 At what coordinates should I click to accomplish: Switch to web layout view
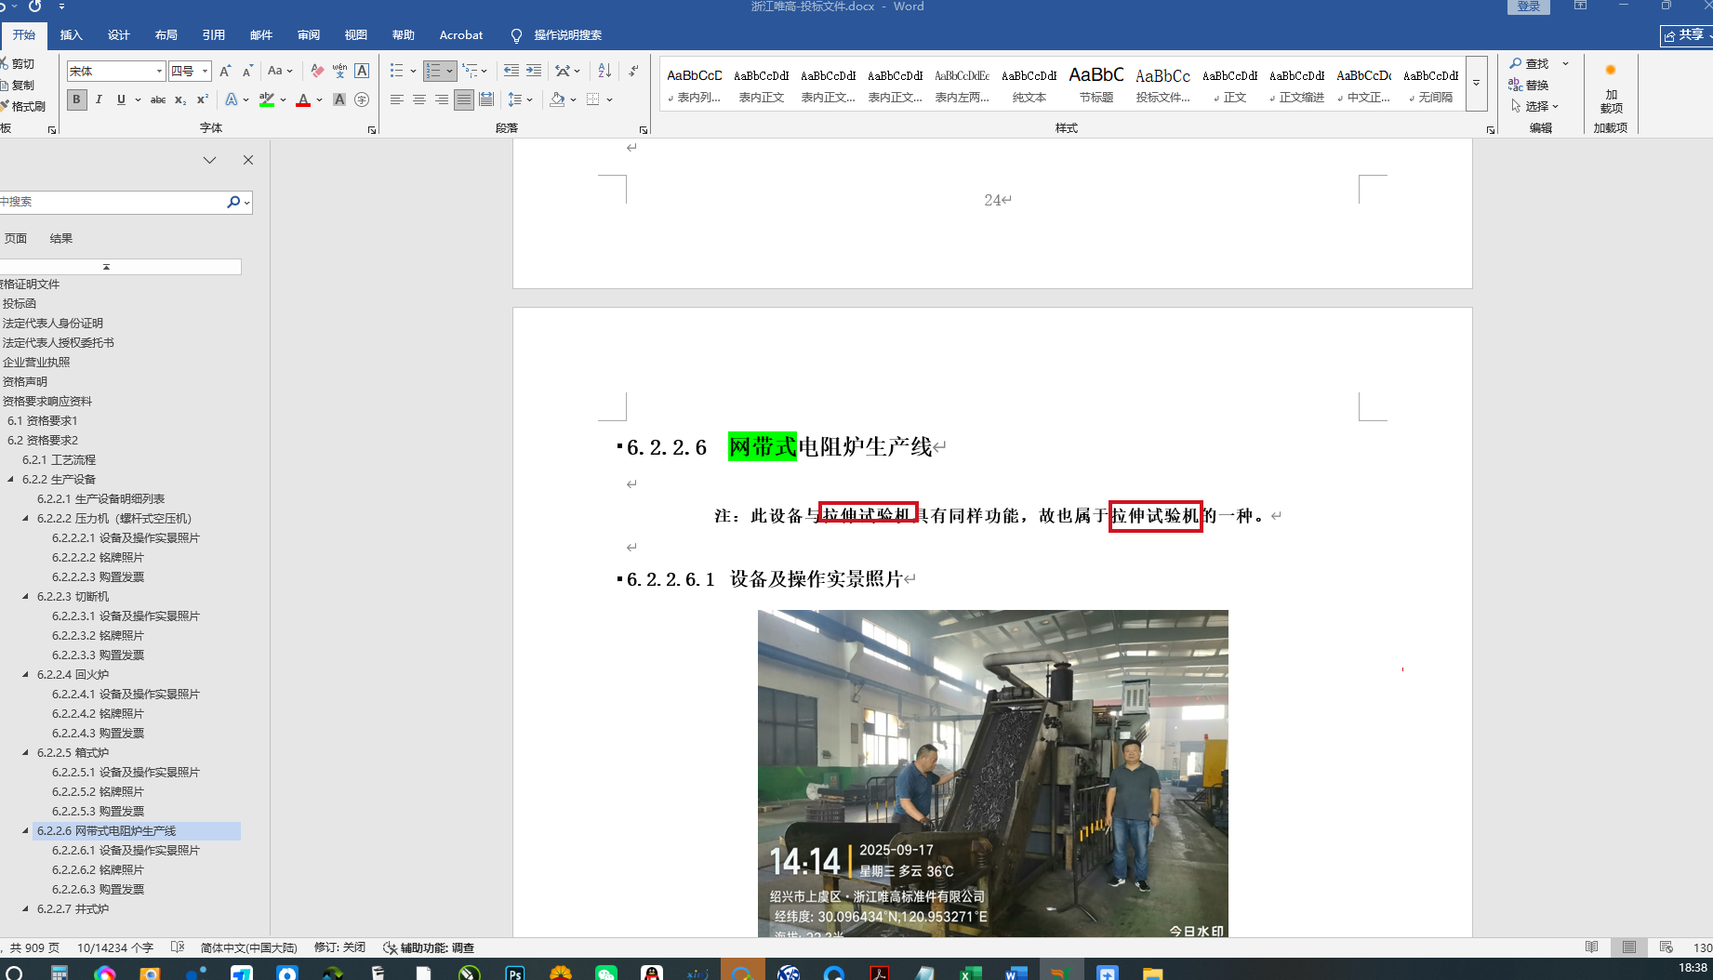[1666, 947]
